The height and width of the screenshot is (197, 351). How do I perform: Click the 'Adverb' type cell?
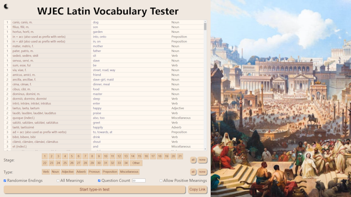tap(187, 128)
